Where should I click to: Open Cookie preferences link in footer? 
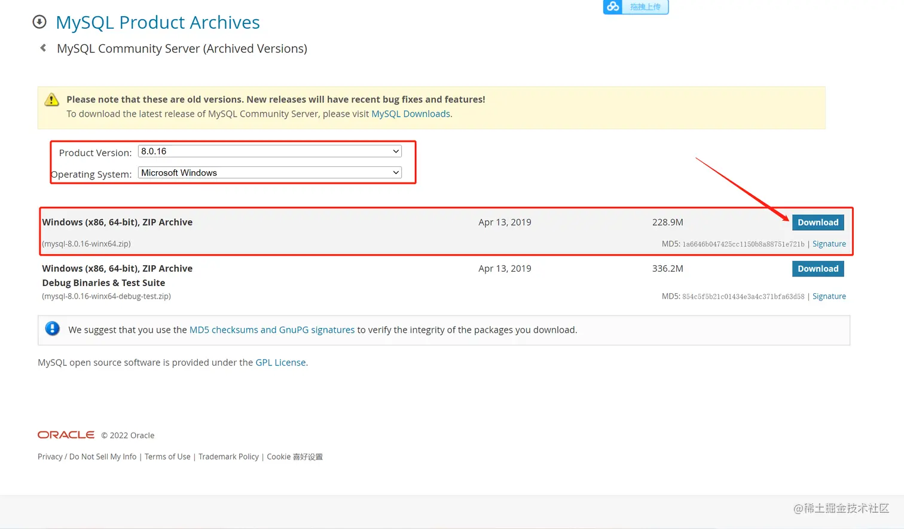tap(295, 457)
